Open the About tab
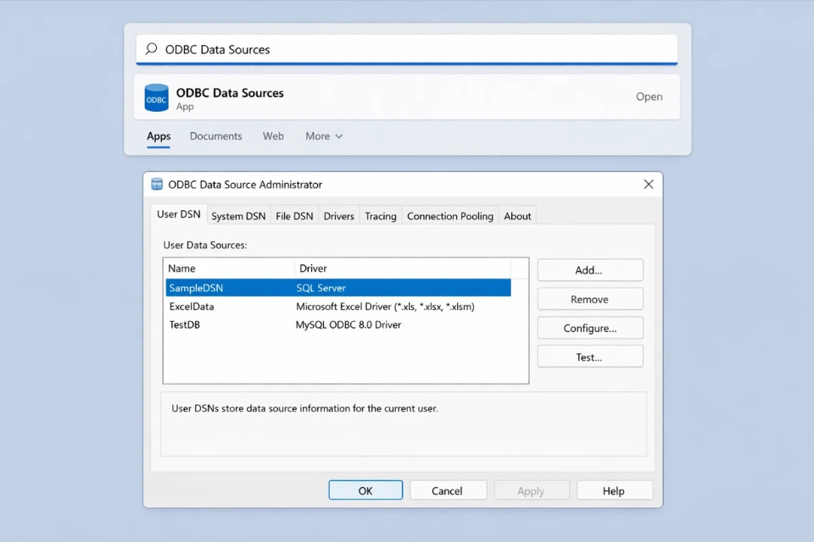Image resolution: width=814 pixels, height=542 pixels. [517, 216]
